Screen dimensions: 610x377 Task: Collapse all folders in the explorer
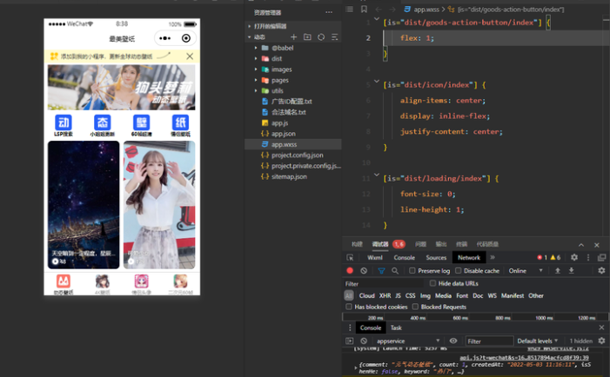[x=334, y=37]
